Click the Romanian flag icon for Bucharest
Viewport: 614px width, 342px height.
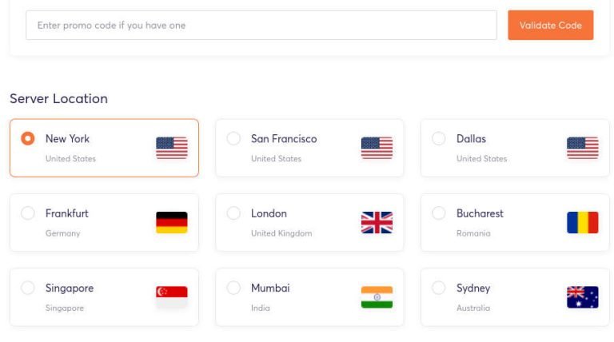pyautogui.click(x=582, y=222)
